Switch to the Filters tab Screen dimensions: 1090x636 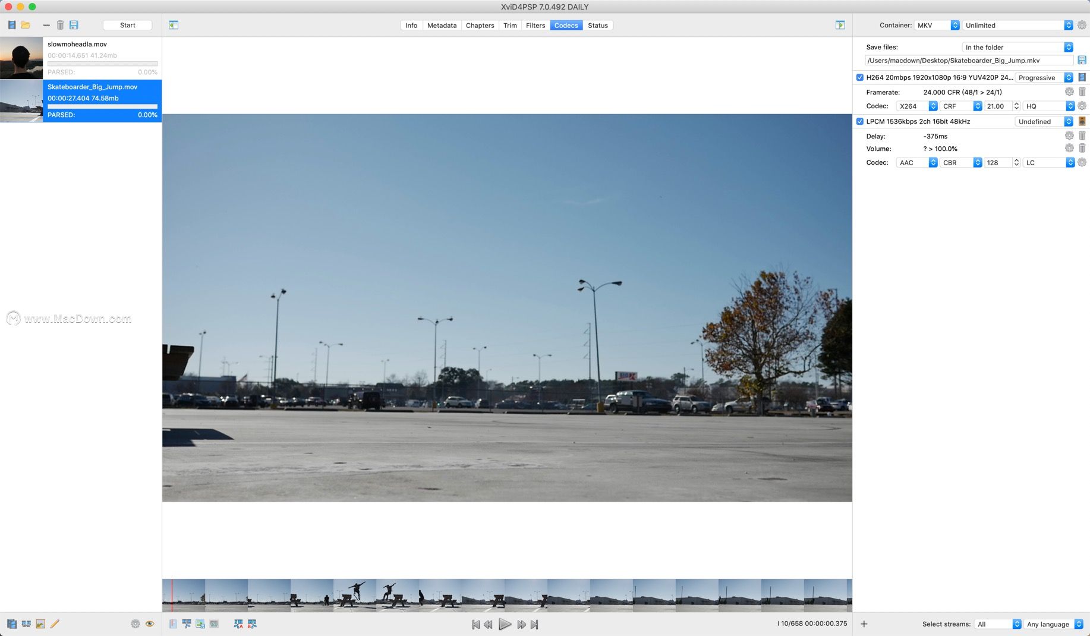click(535, 25)
